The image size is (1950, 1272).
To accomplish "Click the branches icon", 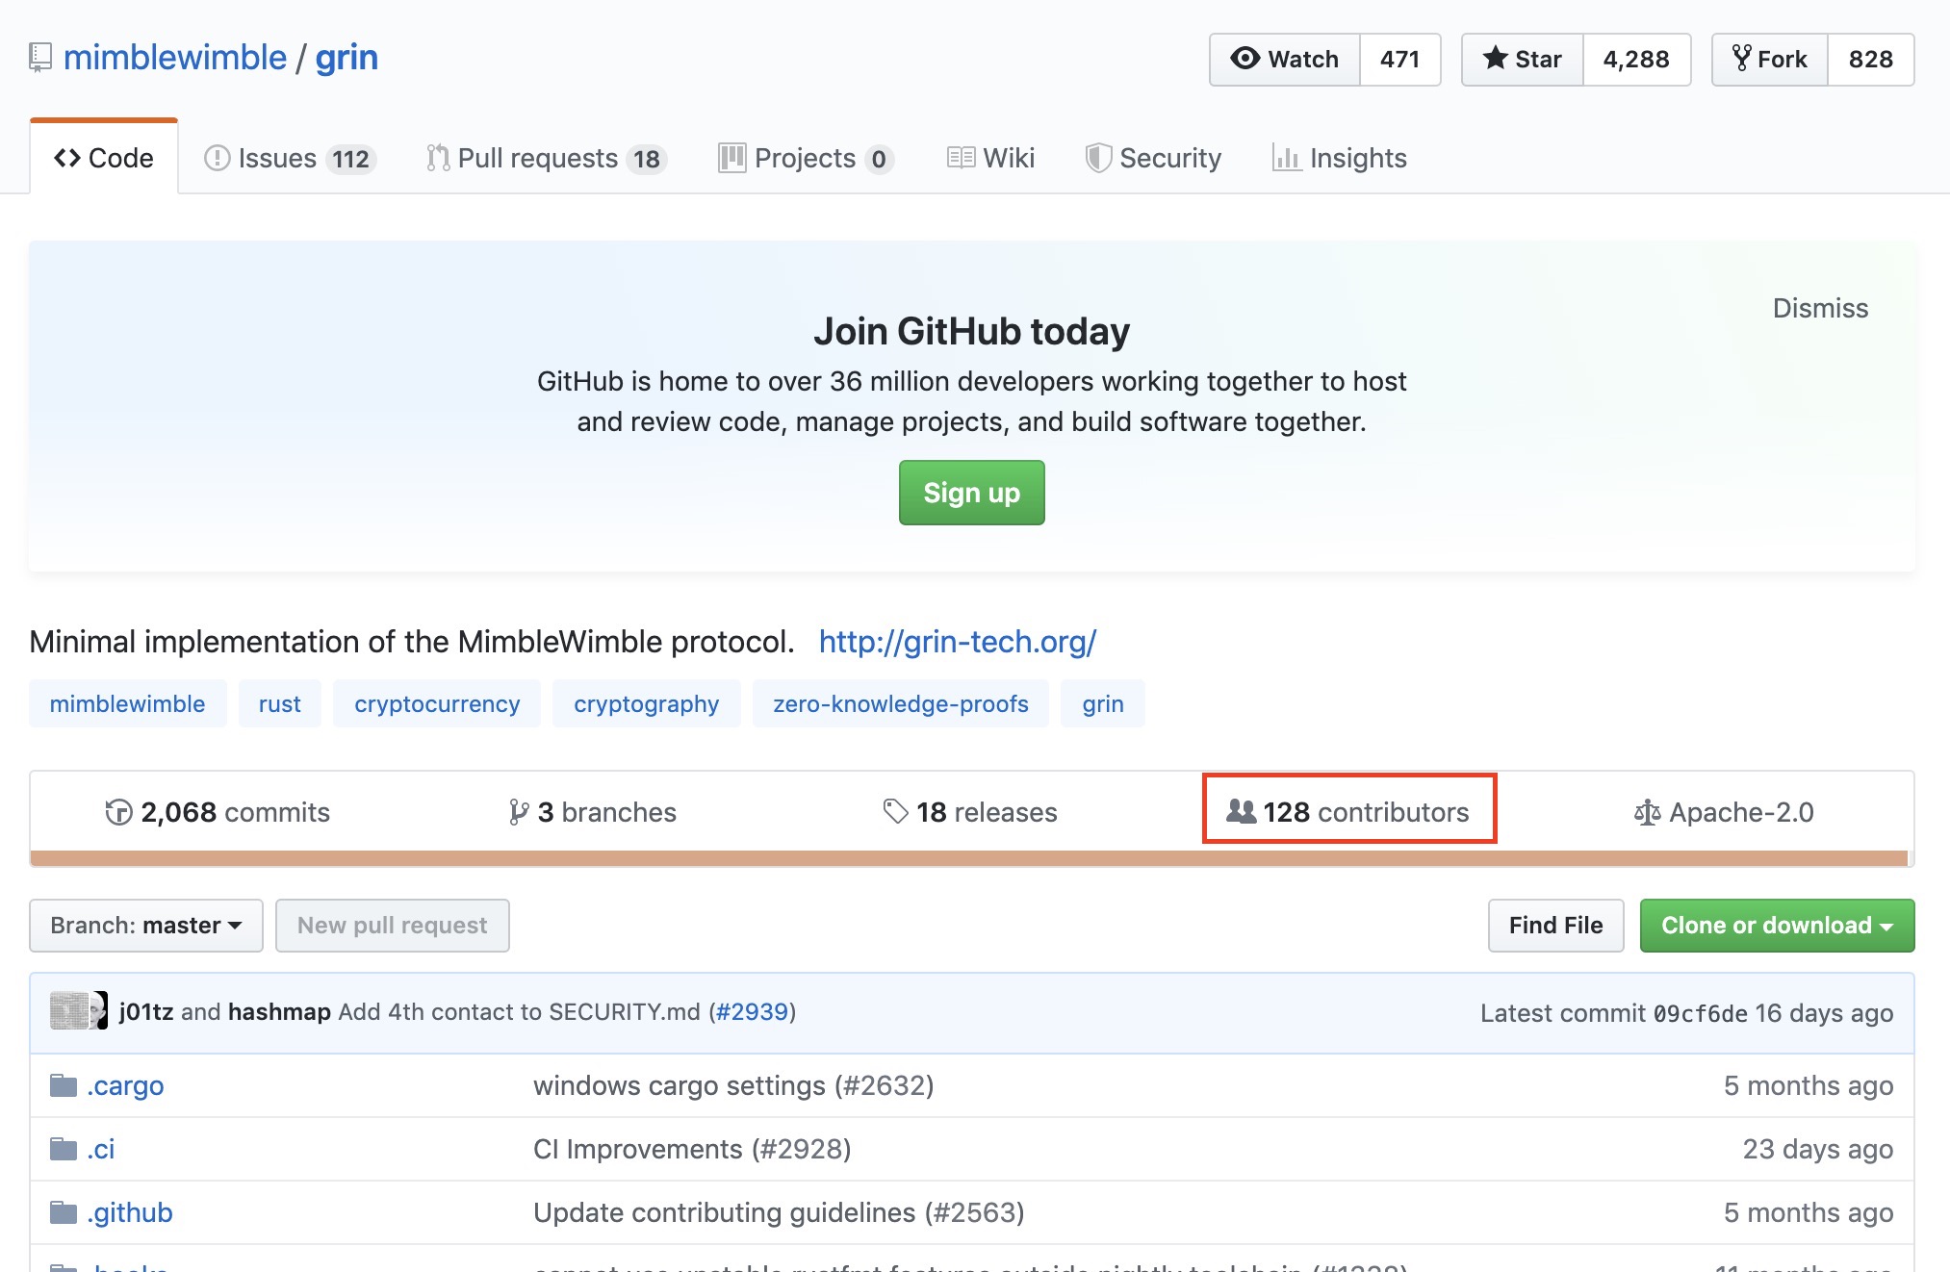I will 519,812.
